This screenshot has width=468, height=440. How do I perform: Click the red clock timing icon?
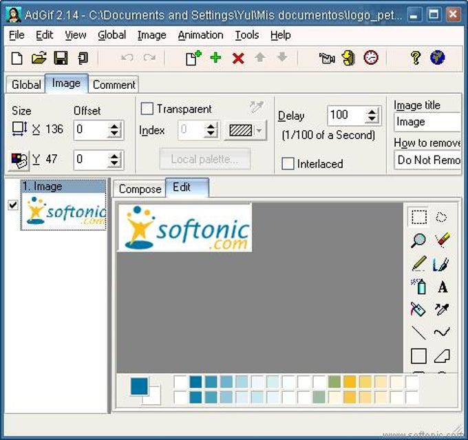371,58
